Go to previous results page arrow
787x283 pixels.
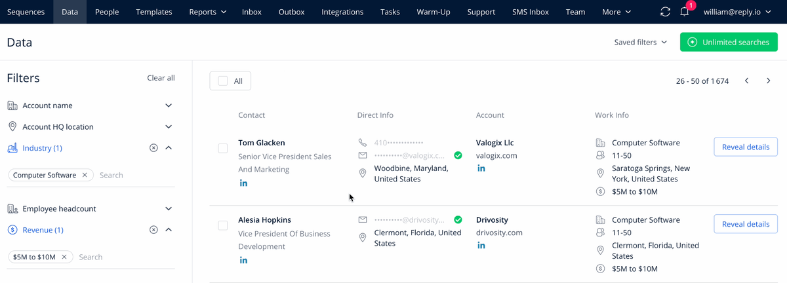point(746,81)
